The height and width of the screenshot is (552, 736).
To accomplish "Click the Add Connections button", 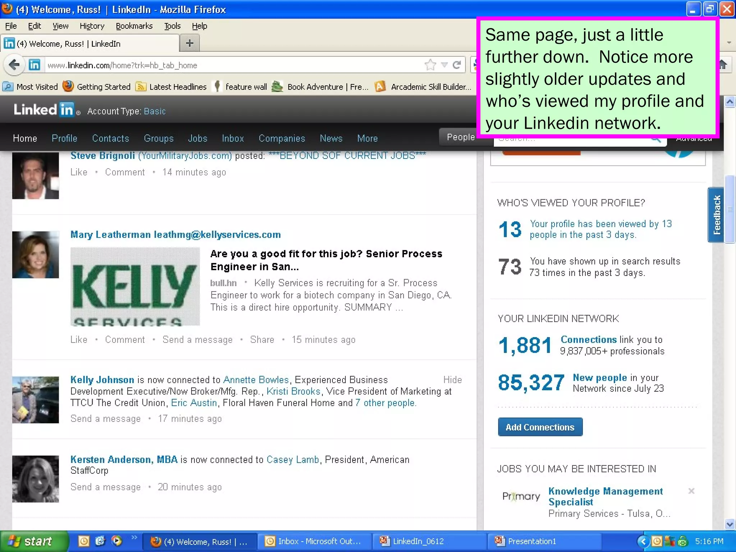I will point(540,427).
